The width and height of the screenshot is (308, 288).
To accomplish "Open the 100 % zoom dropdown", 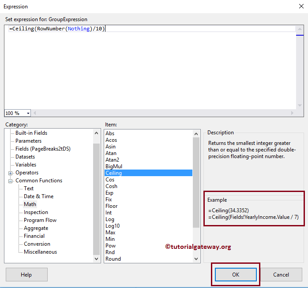I will coord(28,113).
